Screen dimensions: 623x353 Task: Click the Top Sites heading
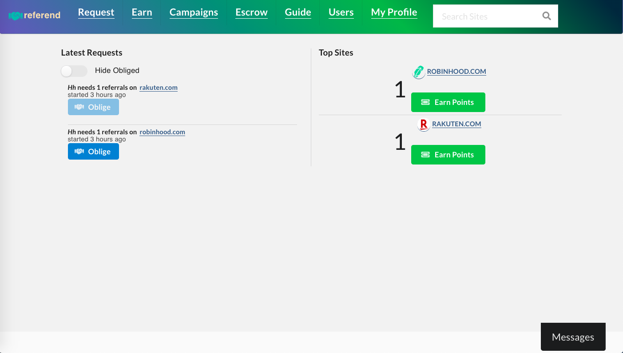[x=336, y=52]
